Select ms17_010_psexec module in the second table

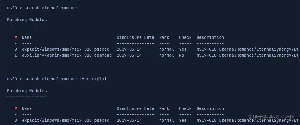(65, 120)
